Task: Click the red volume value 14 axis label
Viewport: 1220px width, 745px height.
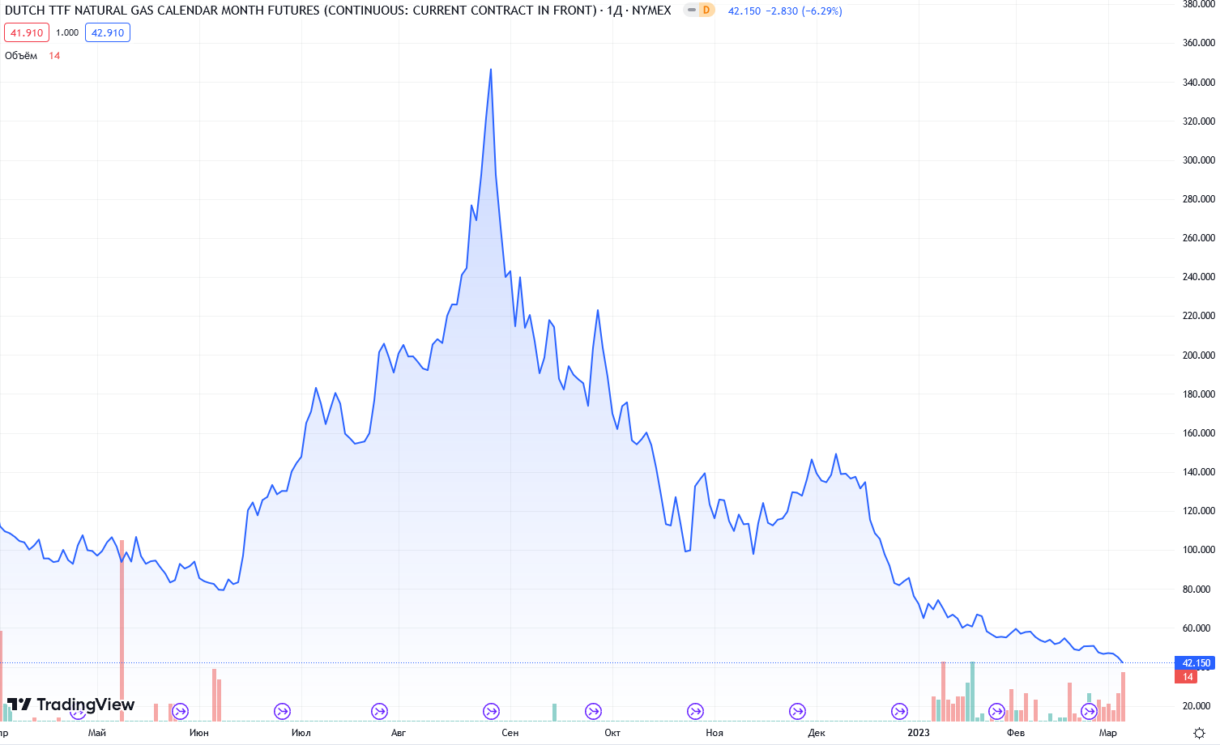Action: click(1188, 677)
